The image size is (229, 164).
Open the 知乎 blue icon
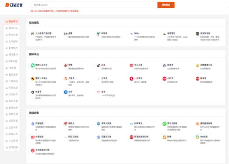point(66,92)
